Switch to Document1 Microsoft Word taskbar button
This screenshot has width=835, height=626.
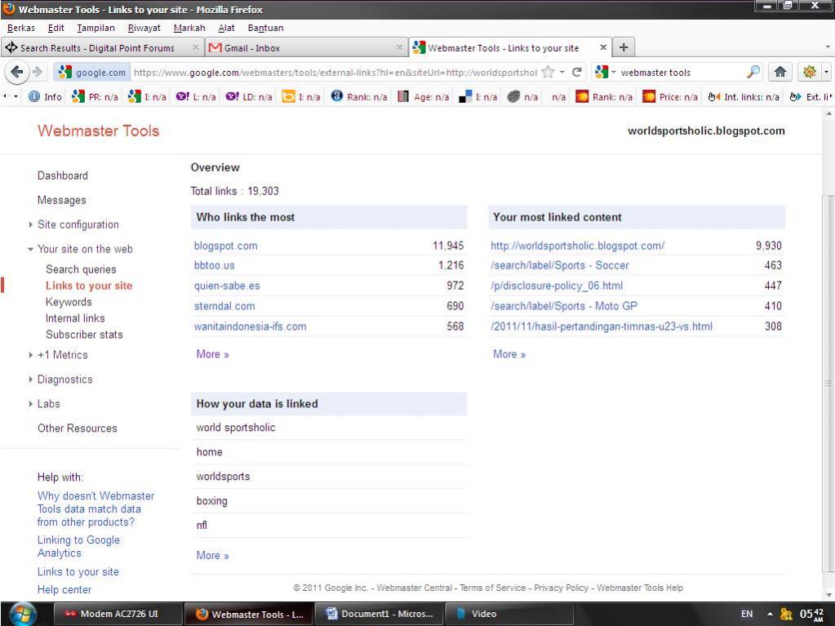[x=379, y=614]
